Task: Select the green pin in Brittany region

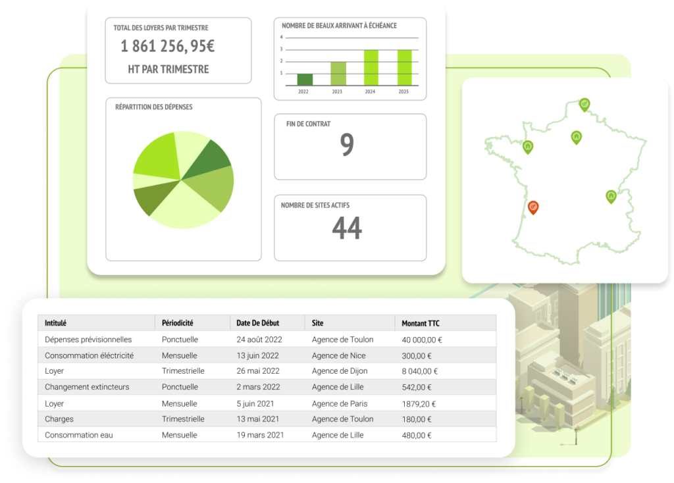Action: coord(527,147)
